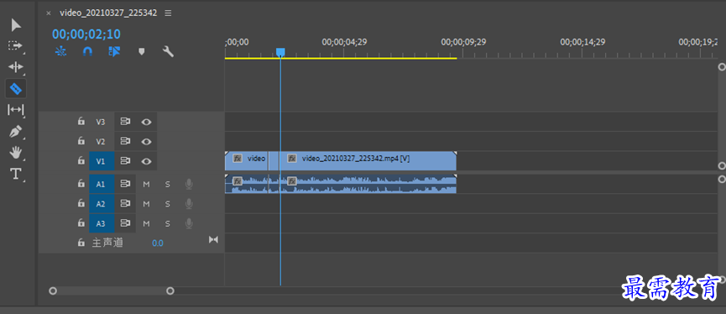Toggle lock on A2 track
The width and height of the screenshot is (726, 314).
tap(81, 203)
